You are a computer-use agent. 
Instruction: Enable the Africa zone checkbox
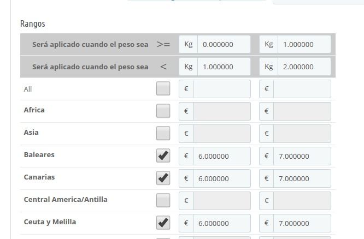tap(163, 111)
